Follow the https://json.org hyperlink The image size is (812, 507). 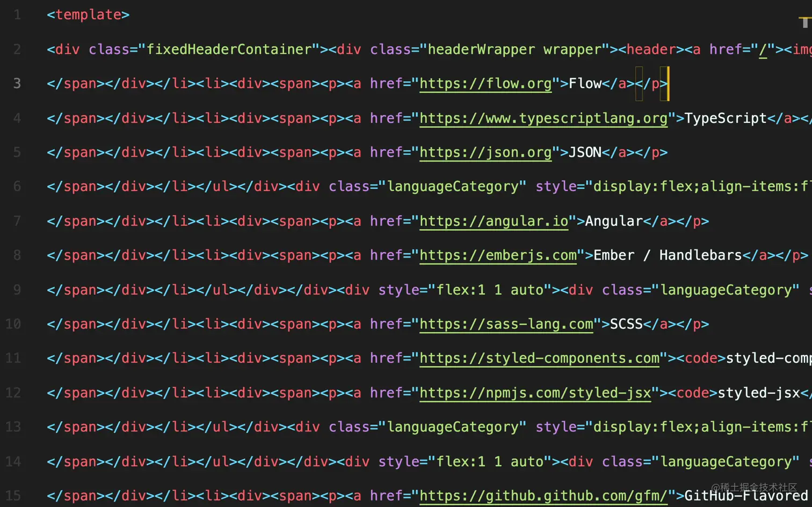click(x=485, y=152)
